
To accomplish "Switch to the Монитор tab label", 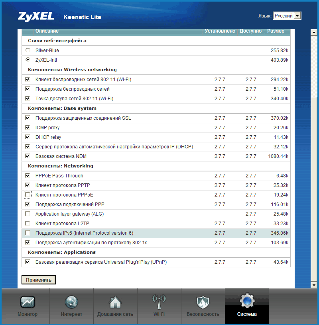I will point(28,314).
